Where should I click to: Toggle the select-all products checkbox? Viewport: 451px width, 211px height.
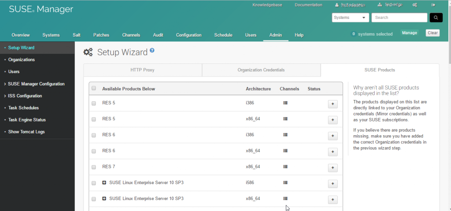click(93, 88)
